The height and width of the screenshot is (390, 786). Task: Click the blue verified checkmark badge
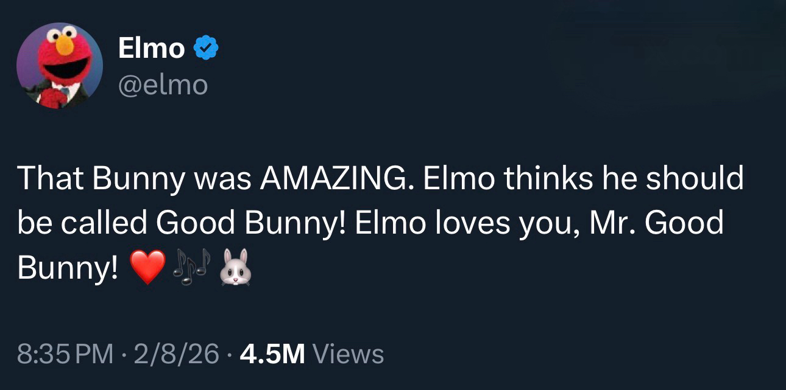click(206, 49)
